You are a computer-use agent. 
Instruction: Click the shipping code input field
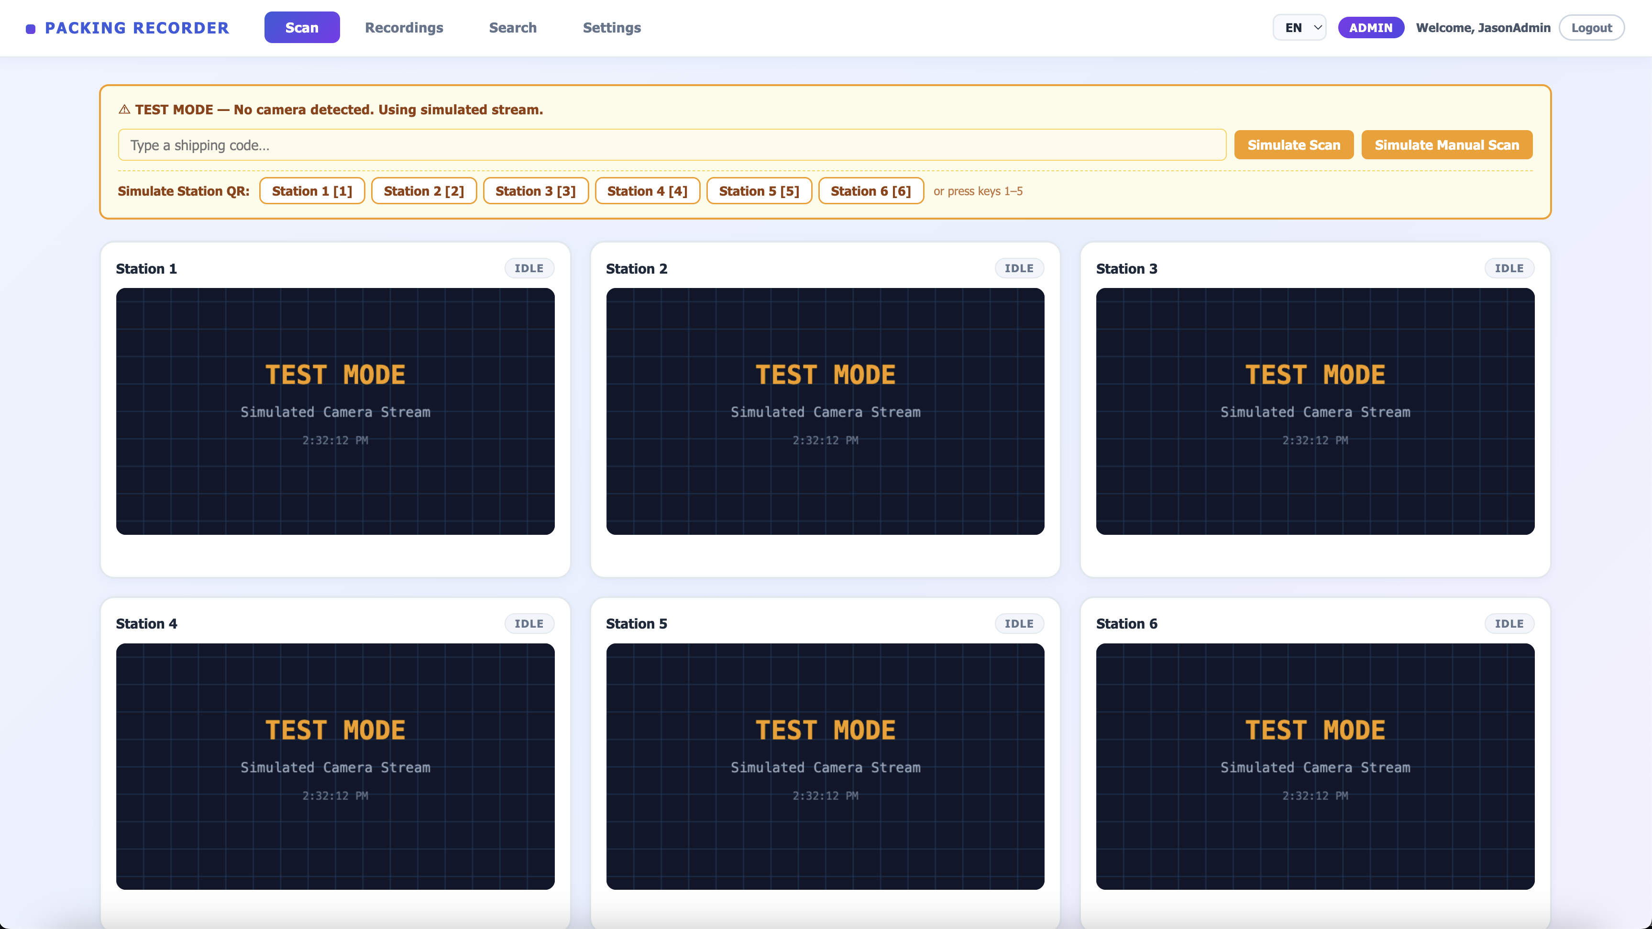point(672,145)
